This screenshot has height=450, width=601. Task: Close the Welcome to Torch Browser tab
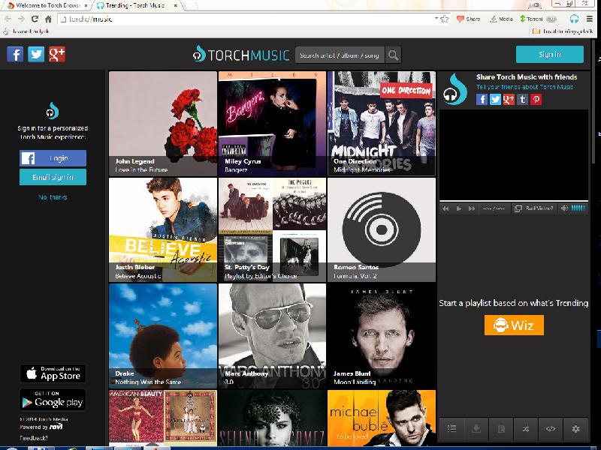coord(86,6)
